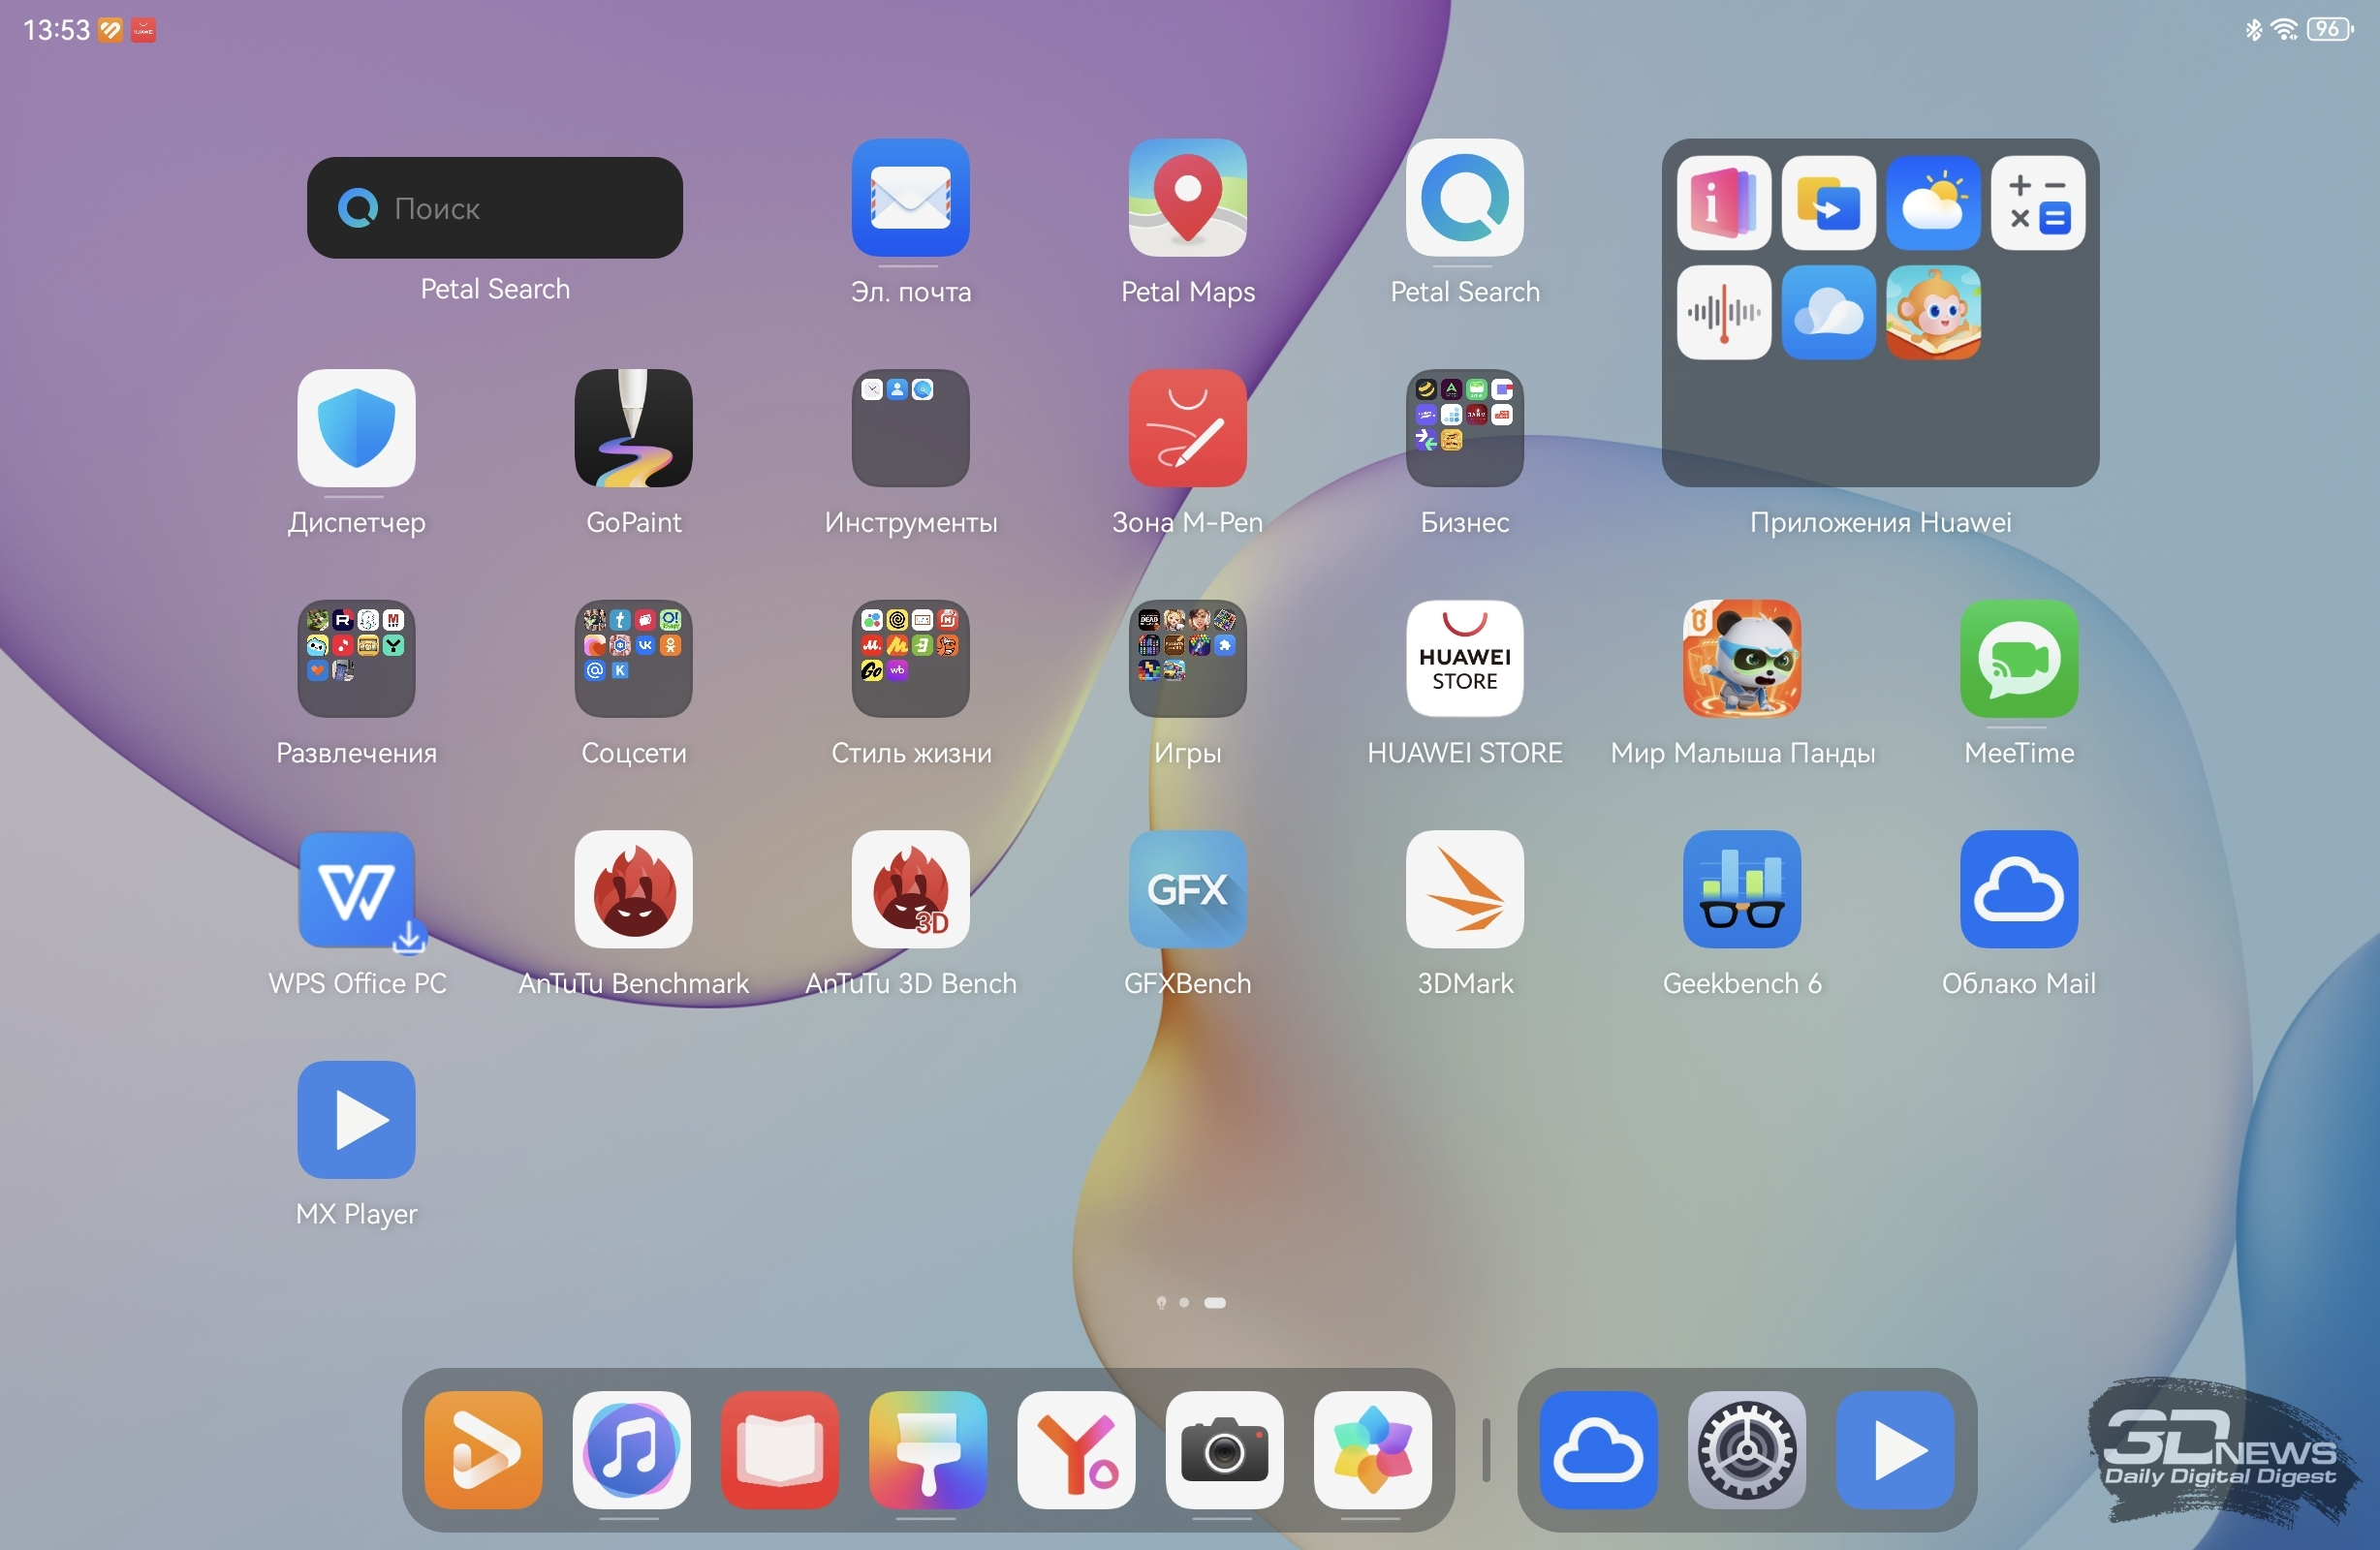Viewport: 2380px width, 1550px height.
Task: Open the Развлечения folder
Action: coord(356,658)
